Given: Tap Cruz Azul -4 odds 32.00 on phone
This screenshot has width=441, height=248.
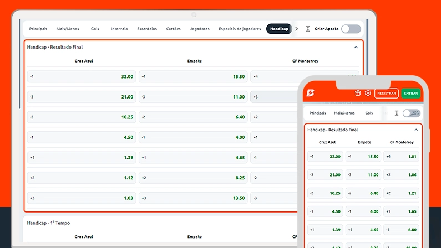Looking at the screenshot, I should [325, 156].
